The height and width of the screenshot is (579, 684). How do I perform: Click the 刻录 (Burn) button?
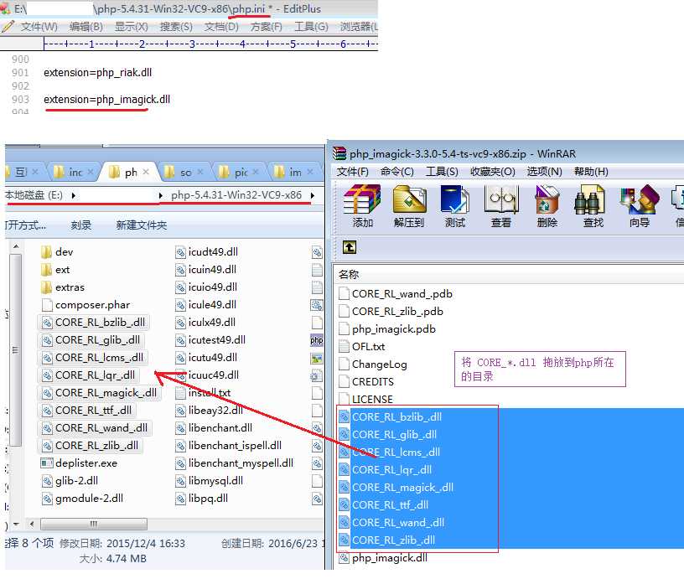pos(81,225)
